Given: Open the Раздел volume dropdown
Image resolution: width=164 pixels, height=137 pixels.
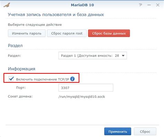Looking at the screenshot, I should (93, 56).
